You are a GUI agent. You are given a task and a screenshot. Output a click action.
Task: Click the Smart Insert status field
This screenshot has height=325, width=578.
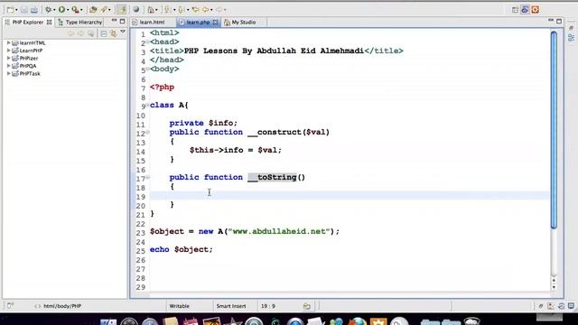(231, 306)
